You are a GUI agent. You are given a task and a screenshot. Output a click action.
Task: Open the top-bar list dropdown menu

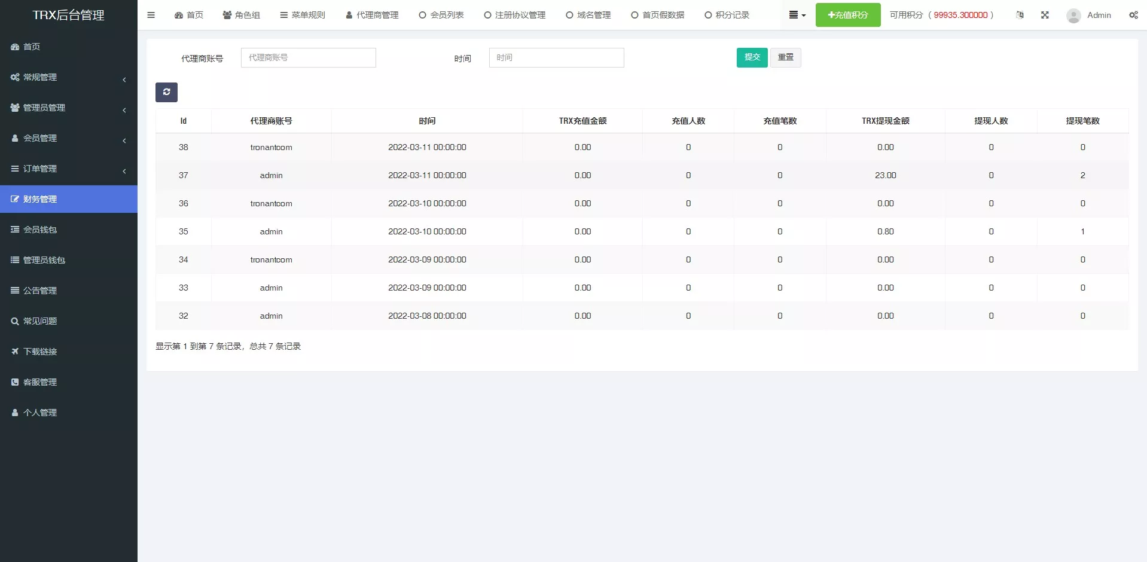pyautogui.click(x=797, y=15)
